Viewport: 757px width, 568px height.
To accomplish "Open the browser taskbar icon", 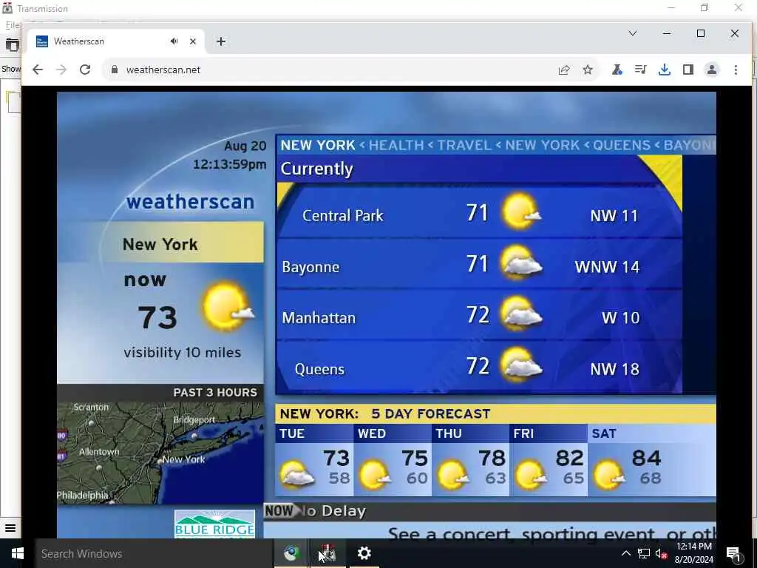I will pyautogui.click(x=291, y=553).
